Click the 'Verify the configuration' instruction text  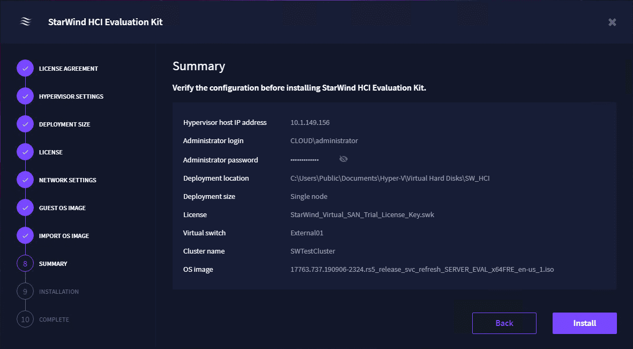(299, 88)
